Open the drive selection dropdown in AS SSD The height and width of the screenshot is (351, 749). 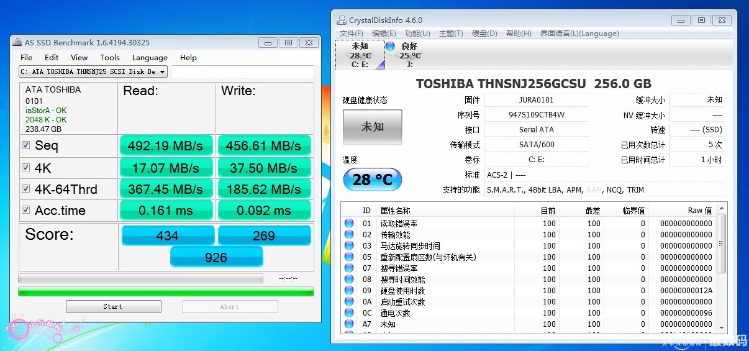[x=93, y=71]
